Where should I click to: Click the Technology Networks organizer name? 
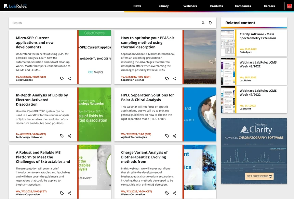pos(29,137)
